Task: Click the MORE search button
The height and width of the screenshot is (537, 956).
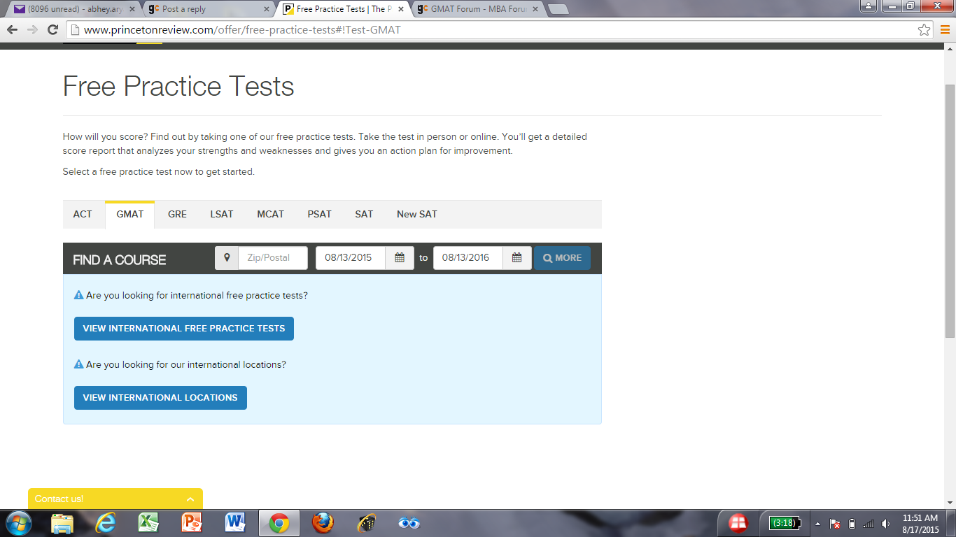Action: click(562, 258)
